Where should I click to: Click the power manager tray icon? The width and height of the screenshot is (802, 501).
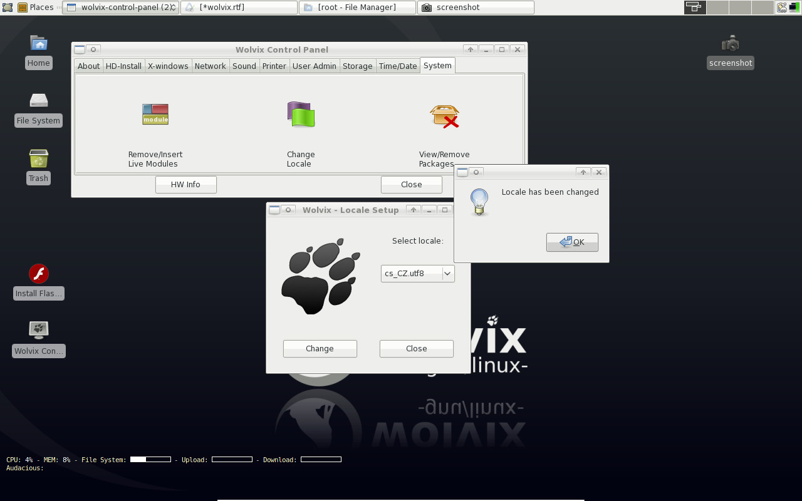click(782, 8)
